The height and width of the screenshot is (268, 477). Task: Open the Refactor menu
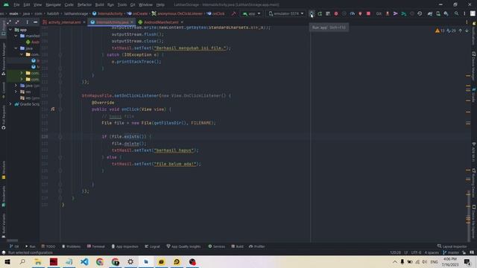[84, 5]
